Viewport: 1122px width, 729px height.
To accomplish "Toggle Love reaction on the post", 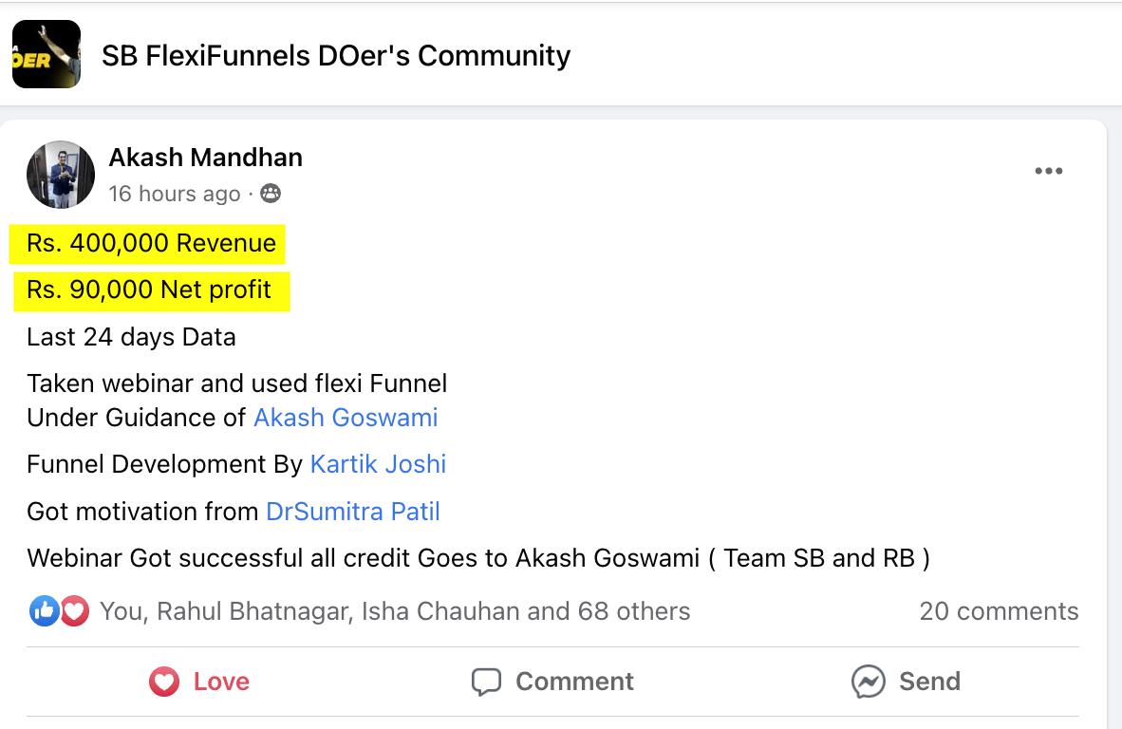I will (x=198, y=681).
